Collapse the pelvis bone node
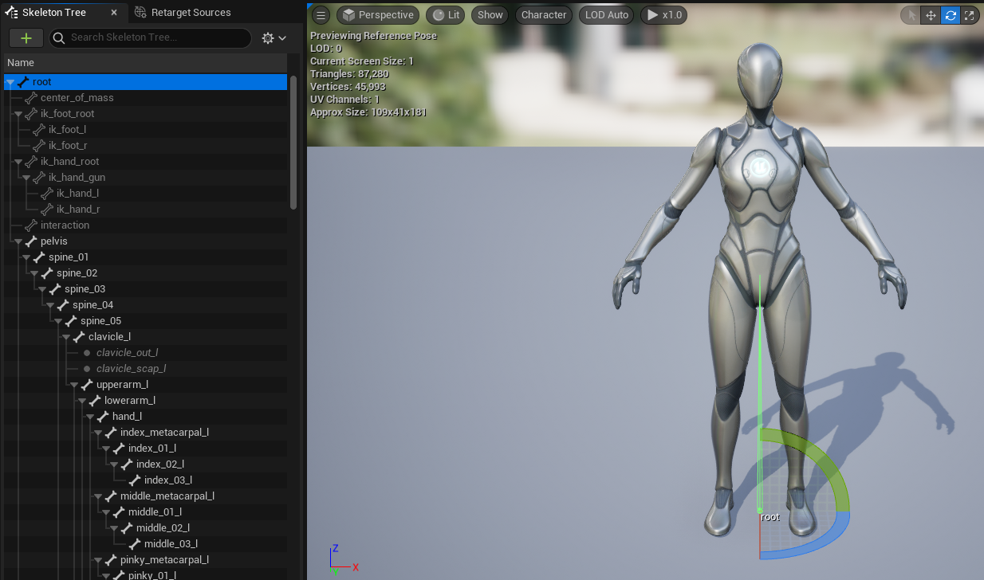Image resolution: width=984 pixels, height=580 pixels. (18, 241)
